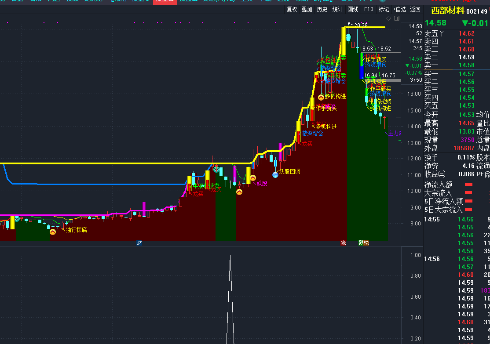Screen dimensions: 490x344
Task: Click the 14:56 tick time entry
Action: coord(432,259)
